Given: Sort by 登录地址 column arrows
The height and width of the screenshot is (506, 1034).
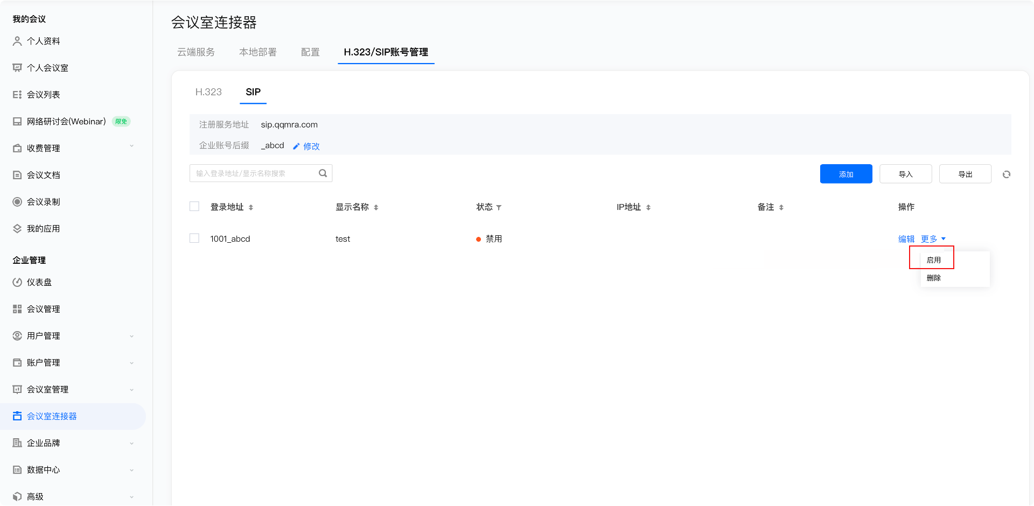Looking at the screenshot, I should click(251, 207).
